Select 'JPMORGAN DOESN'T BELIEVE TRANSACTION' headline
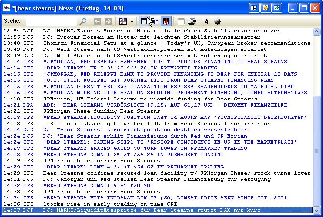 tap(157, 86)
